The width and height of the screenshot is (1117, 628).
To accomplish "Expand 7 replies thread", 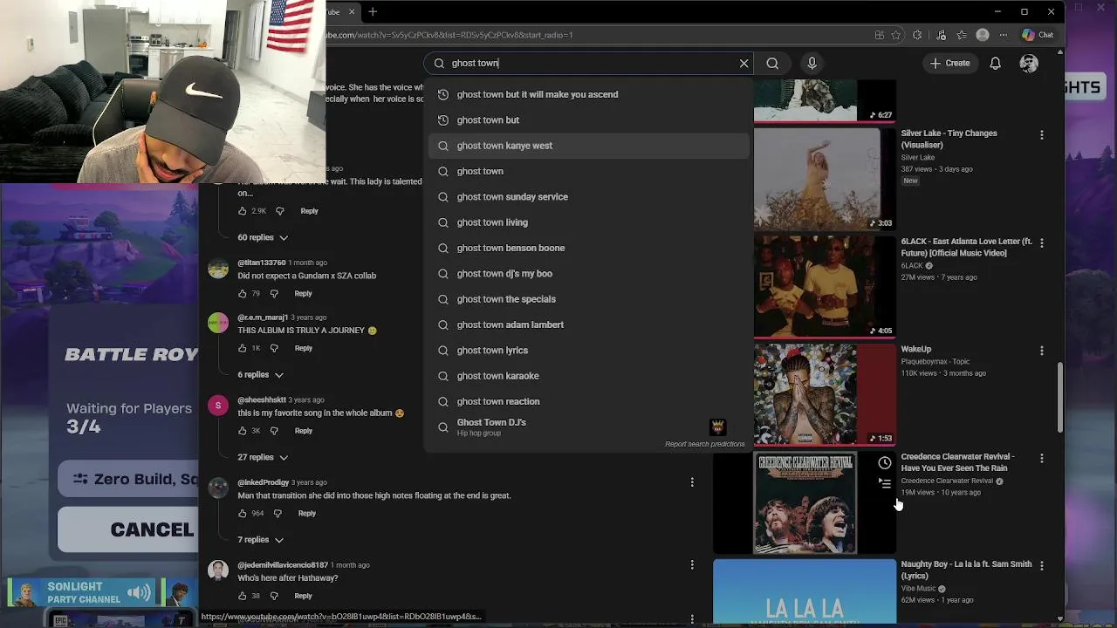I will point(260,539).
